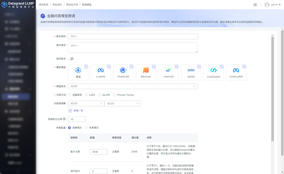
Task: Click the edit note icon in header
Action: pyautogui.click(x=255, y=5)
